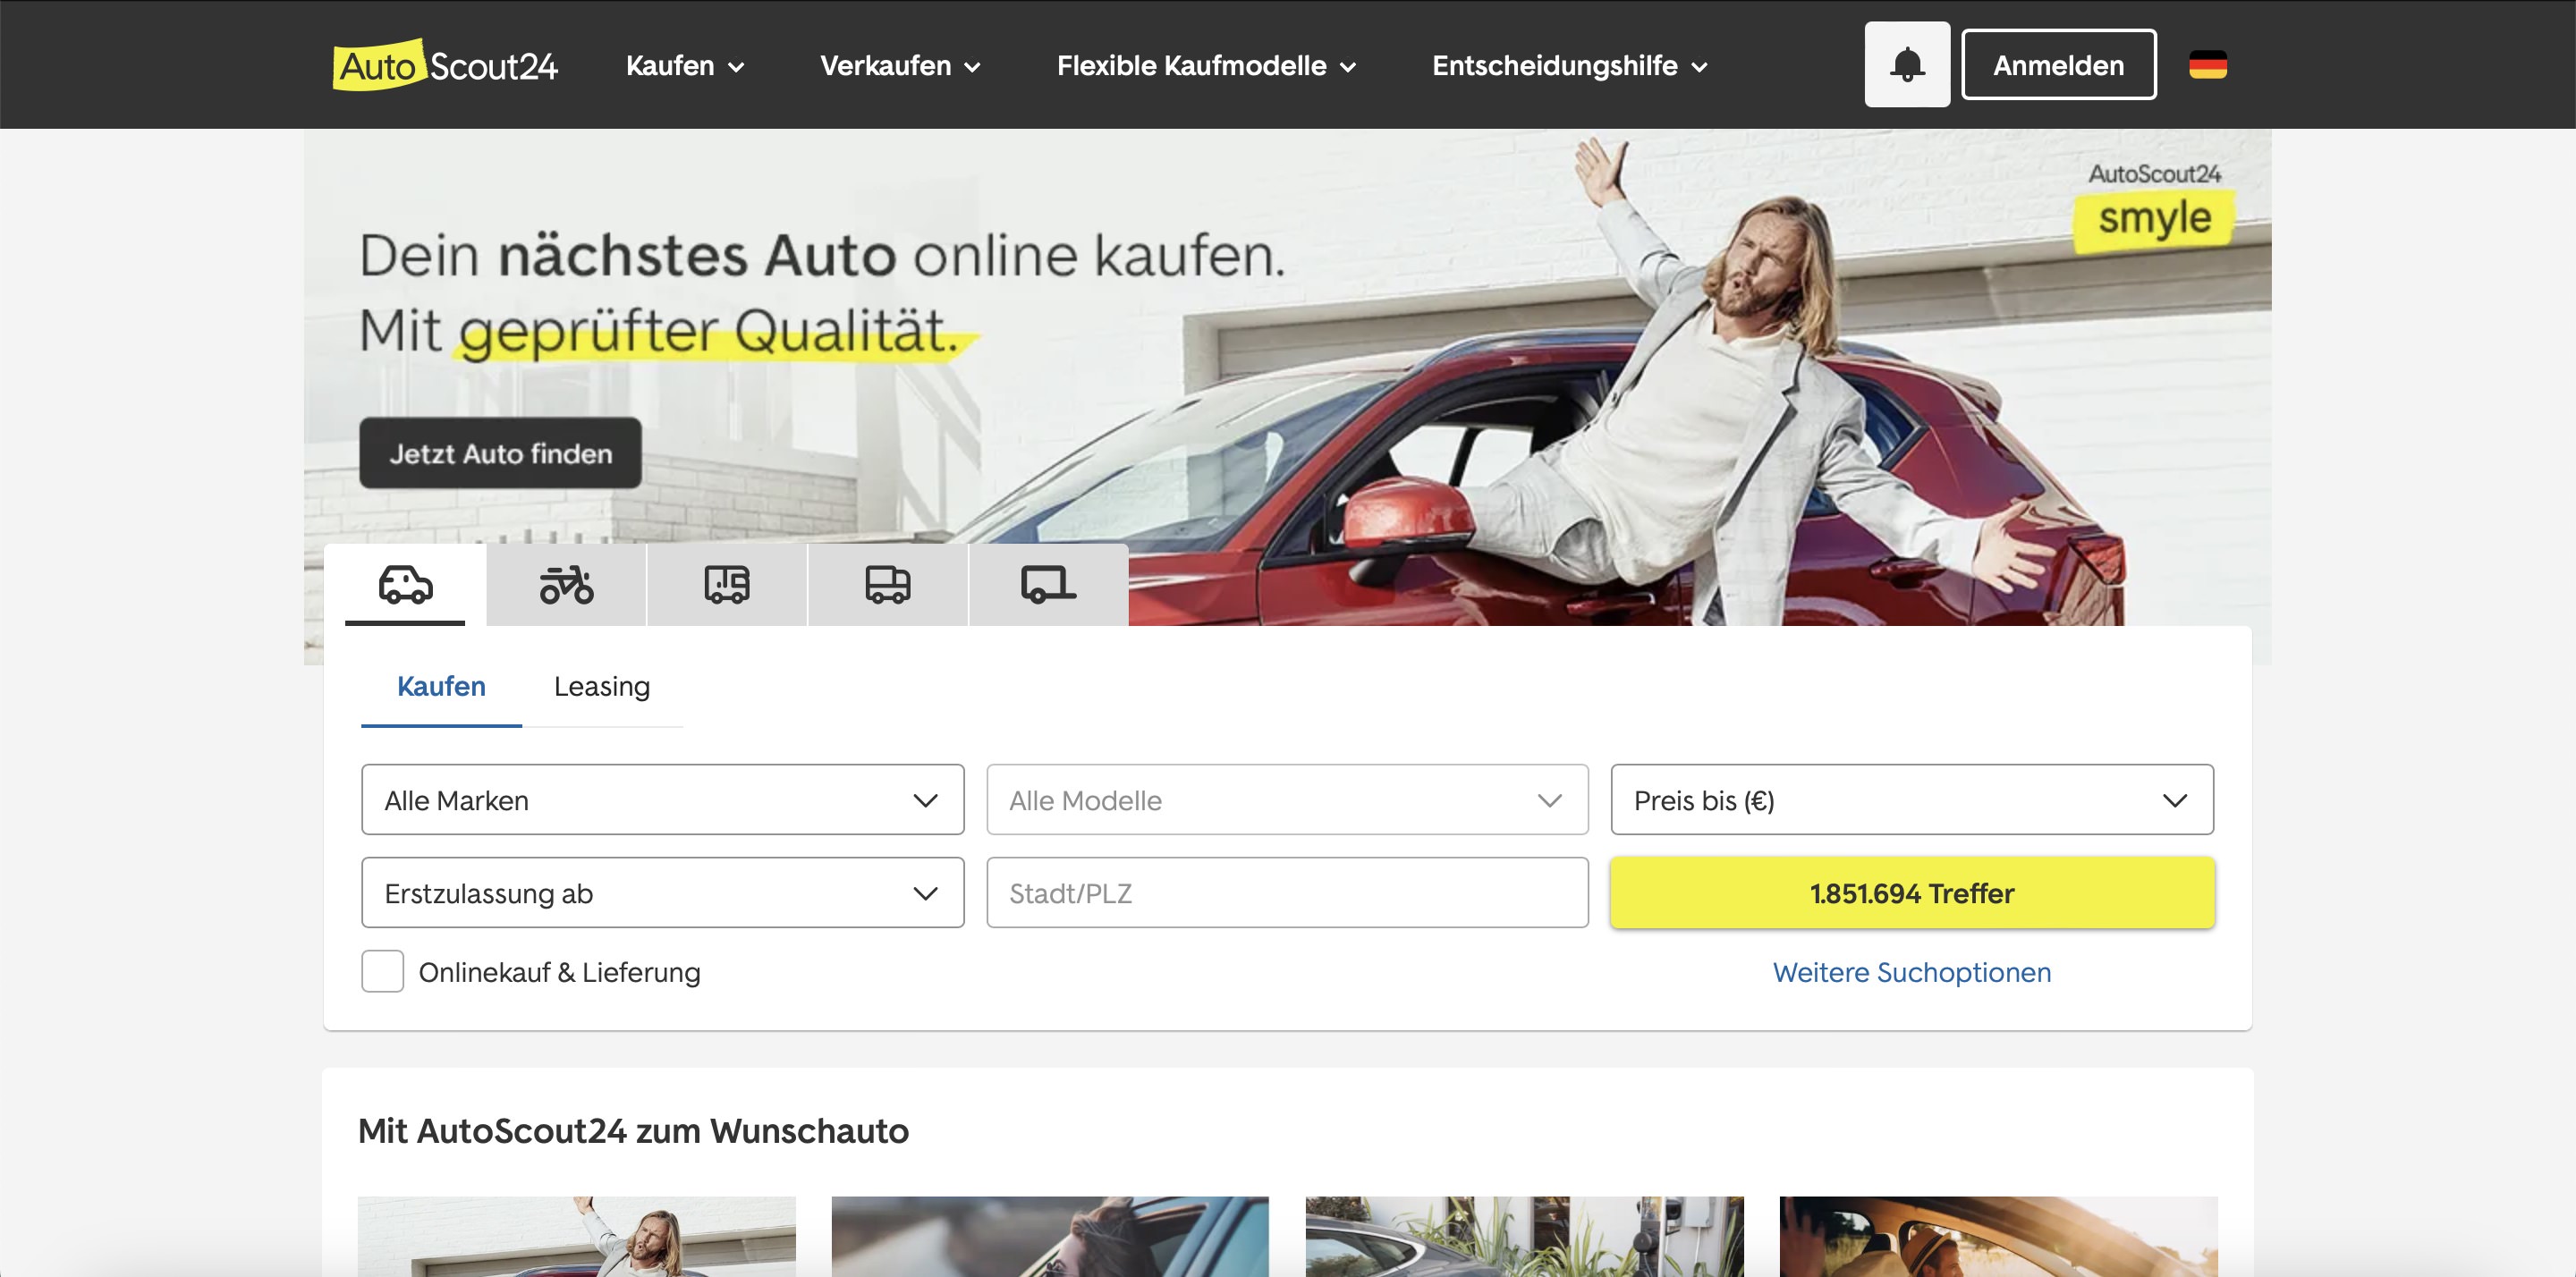
Task: Open the Alle Marken dropdown
Action: point(662,800)
